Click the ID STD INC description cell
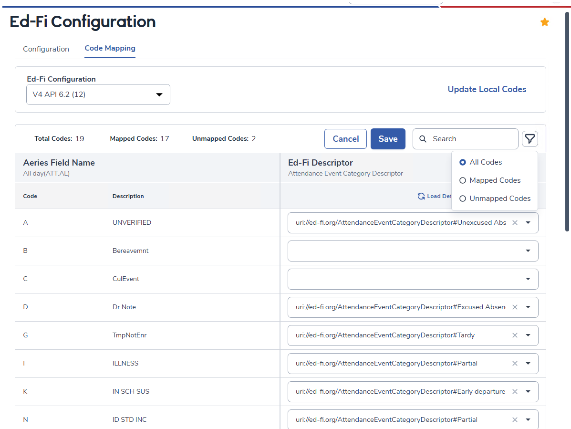571x429 pixels. (x=130, y=419)
